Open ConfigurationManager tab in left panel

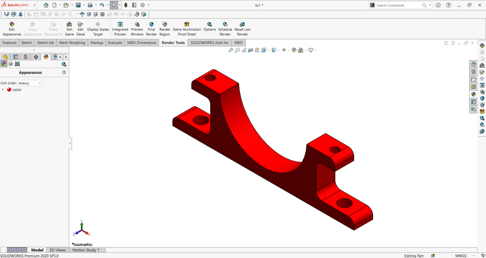click(26, 57)
